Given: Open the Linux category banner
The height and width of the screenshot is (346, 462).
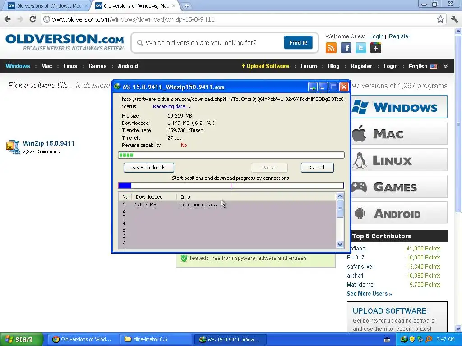Looking at the screenshot, I should pyautogui.click(x=399, y=160).
